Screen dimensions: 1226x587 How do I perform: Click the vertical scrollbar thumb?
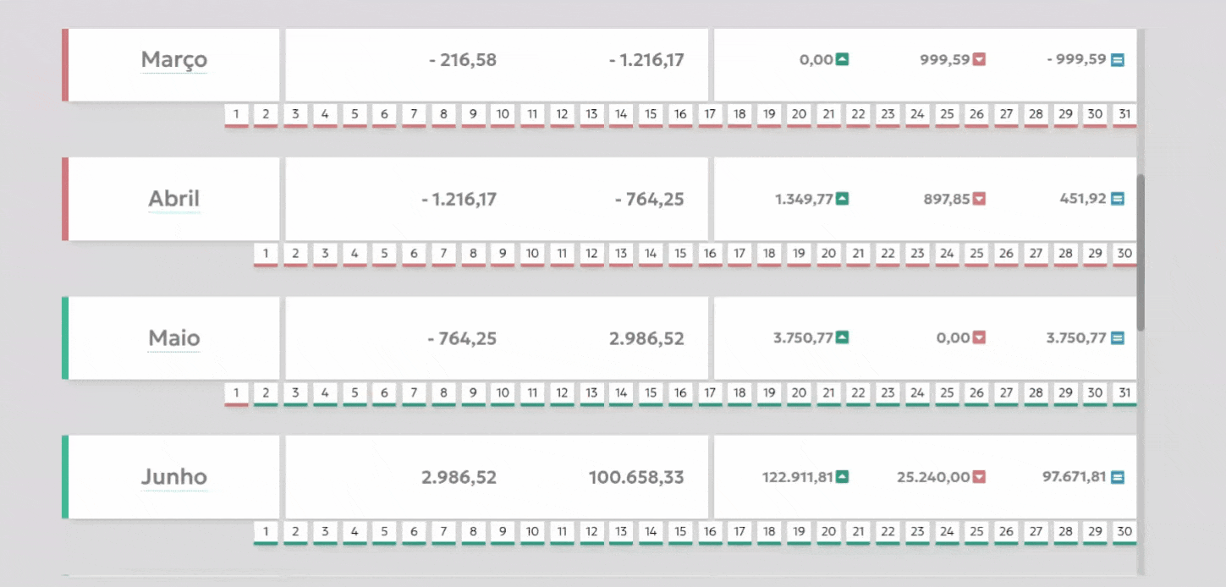click(x=1141, y=252)
